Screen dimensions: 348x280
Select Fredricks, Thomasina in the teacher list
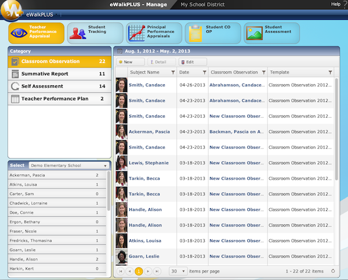[x=57, y=241]
